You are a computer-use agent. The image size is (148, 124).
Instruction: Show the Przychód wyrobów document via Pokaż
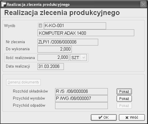click(124, 99)
